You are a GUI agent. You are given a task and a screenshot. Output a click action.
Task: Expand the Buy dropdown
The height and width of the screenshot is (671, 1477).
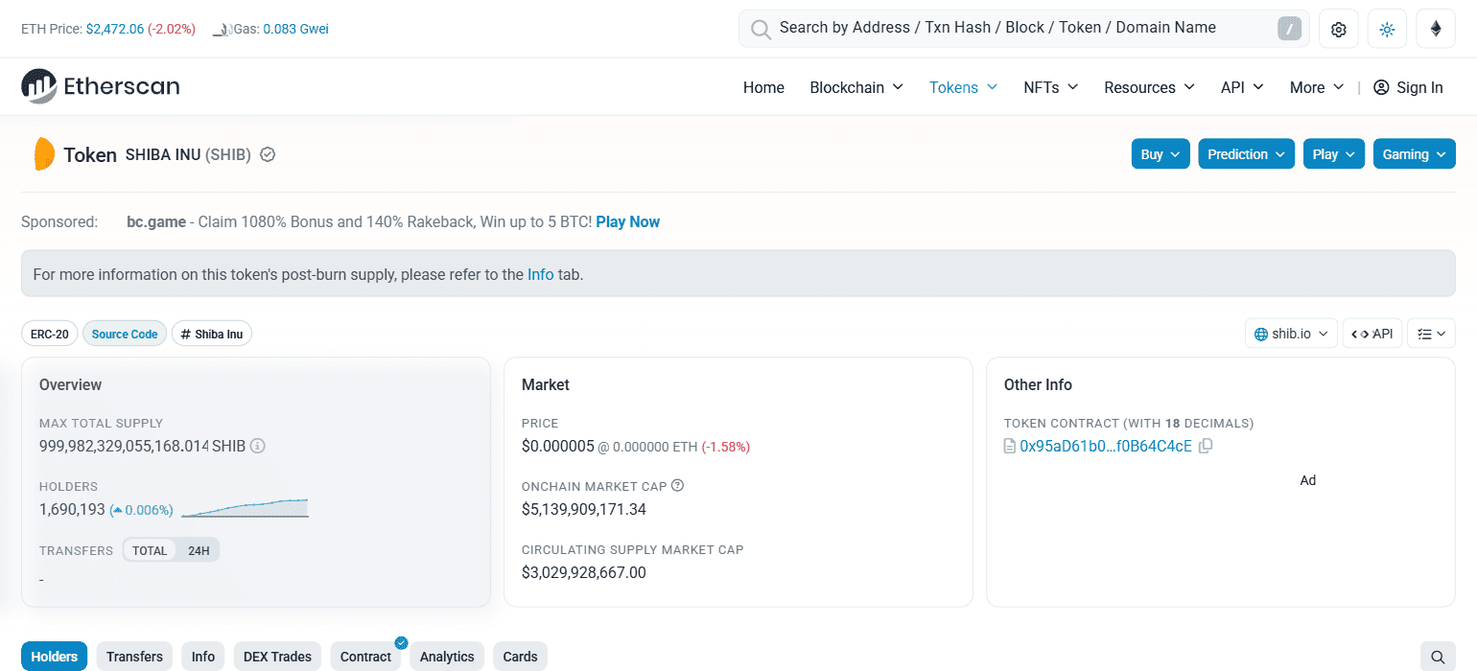point(1160,154)
